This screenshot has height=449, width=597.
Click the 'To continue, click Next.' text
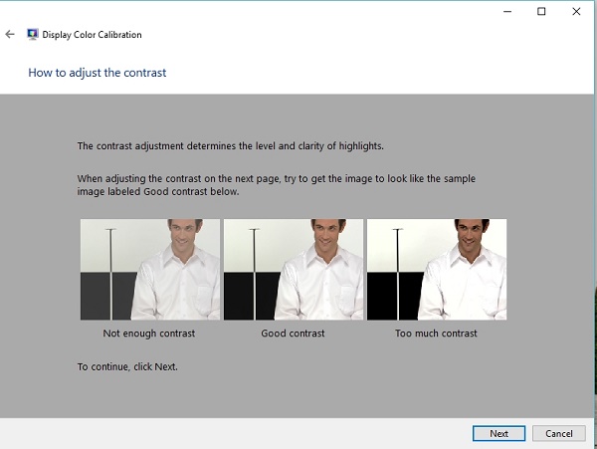pos(127,366)
